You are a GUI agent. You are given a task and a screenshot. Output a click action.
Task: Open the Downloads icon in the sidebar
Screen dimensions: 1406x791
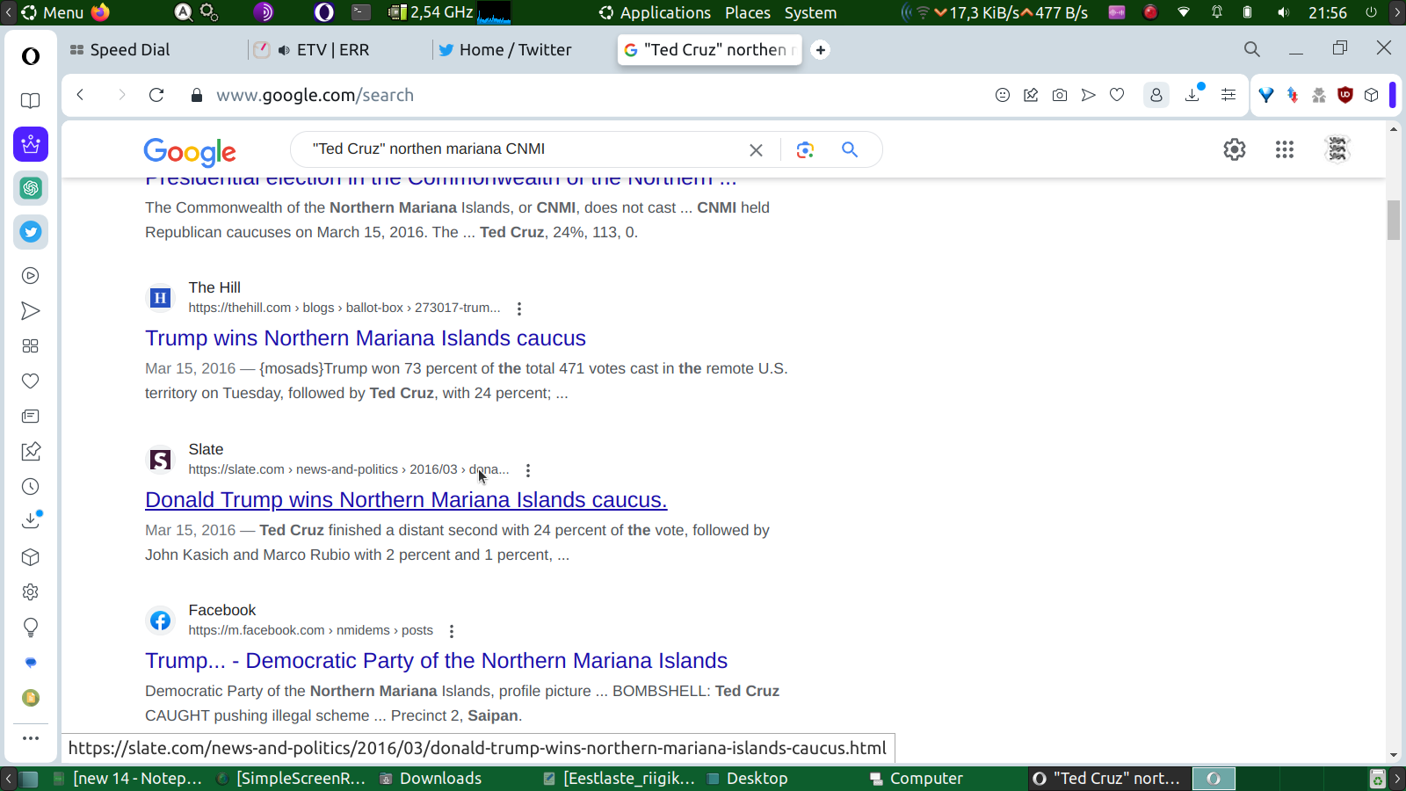(31, 520)
